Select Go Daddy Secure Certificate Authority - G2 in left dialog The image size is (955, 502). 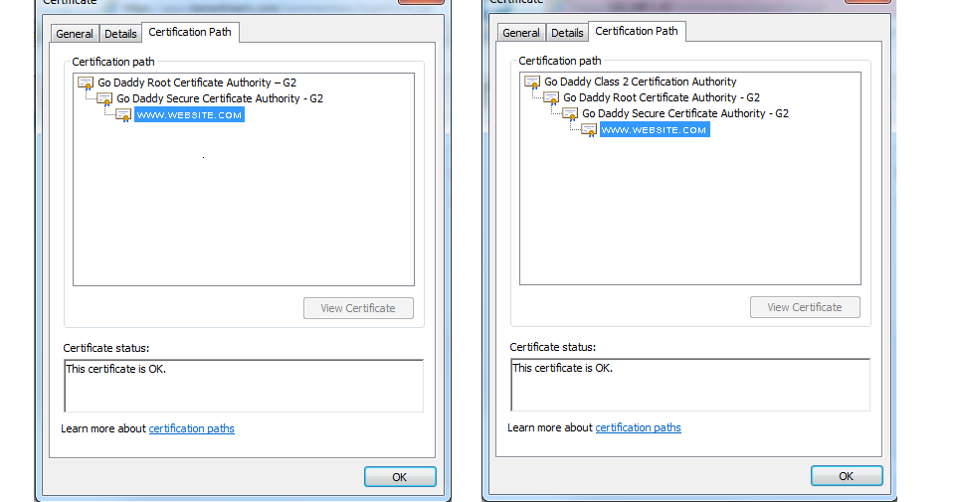(x=220, y=98)
